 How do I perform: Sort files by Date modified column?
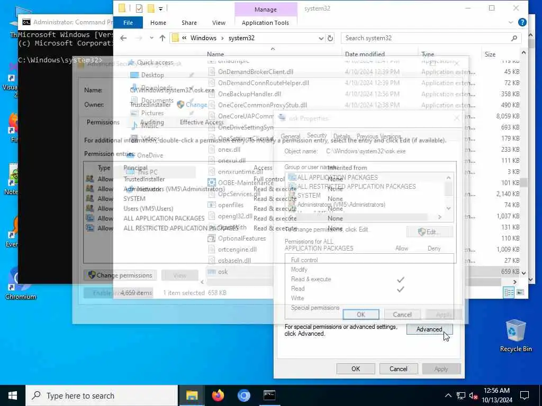tap(365, 54)
